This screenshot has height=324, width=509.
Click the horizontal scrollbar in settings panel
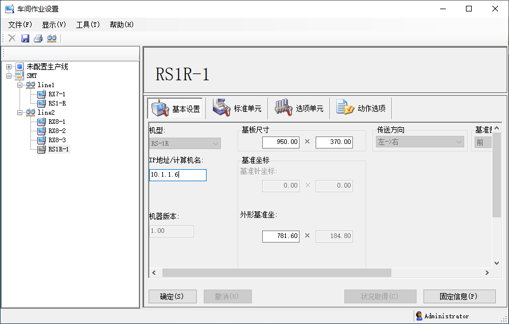pos(277,273)
